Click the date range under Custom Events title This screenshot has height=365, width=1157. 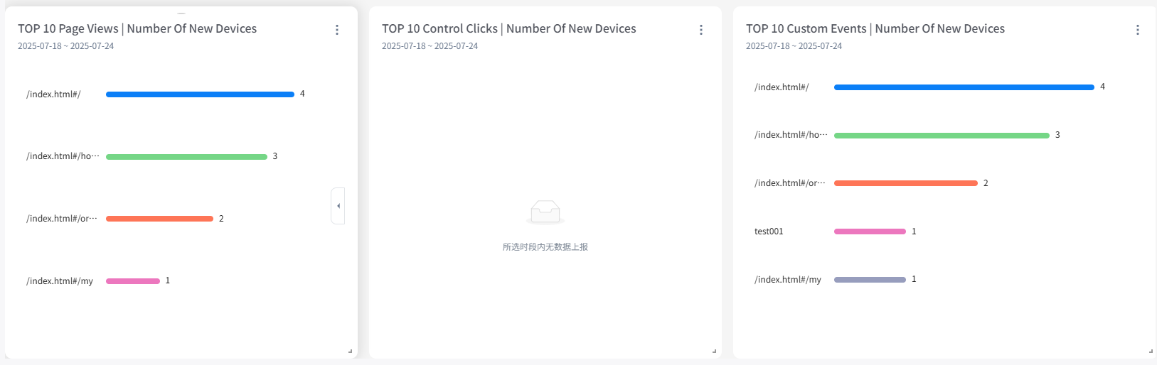pos(794,46)
